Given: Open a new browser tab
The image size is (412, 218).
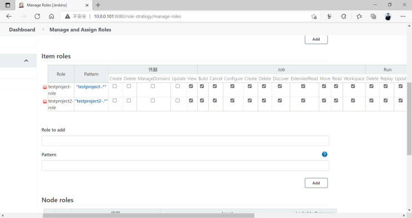Looking at the screenshot, I should 98,5.
